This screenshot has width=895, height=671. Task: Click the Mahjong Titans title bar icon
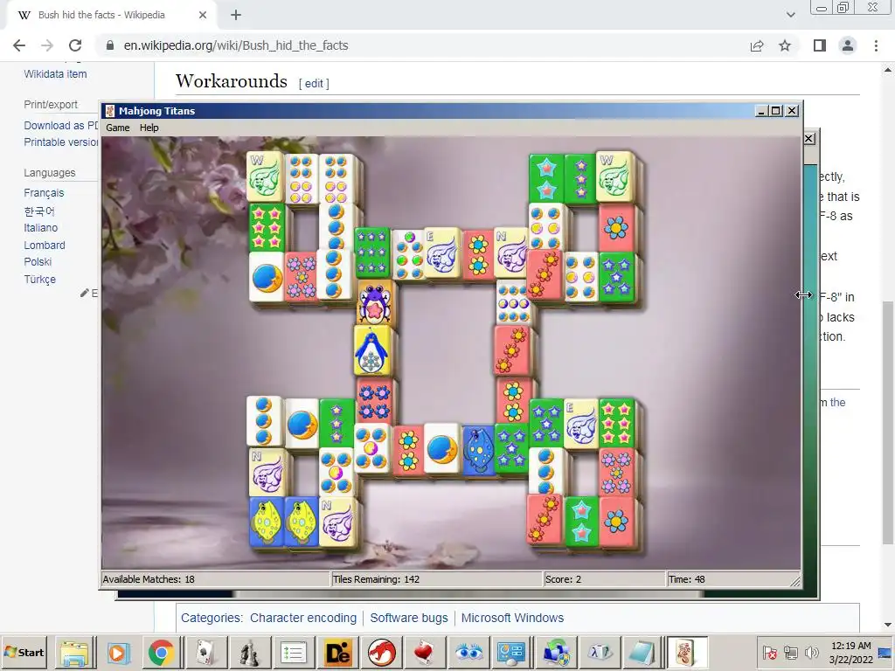tap(110, 111)
